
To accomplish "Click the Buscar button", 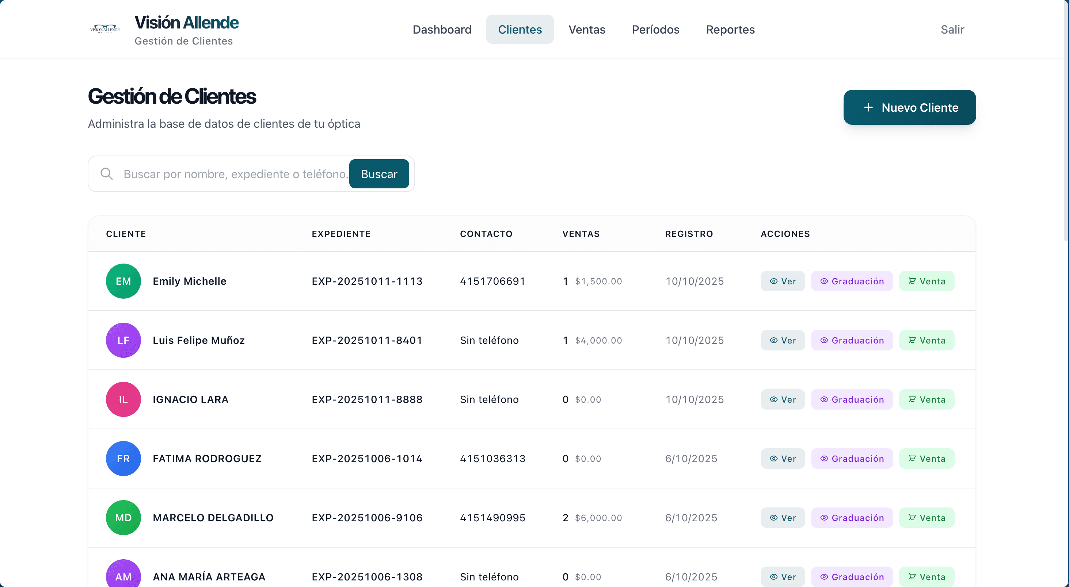I will coord(378,174).
